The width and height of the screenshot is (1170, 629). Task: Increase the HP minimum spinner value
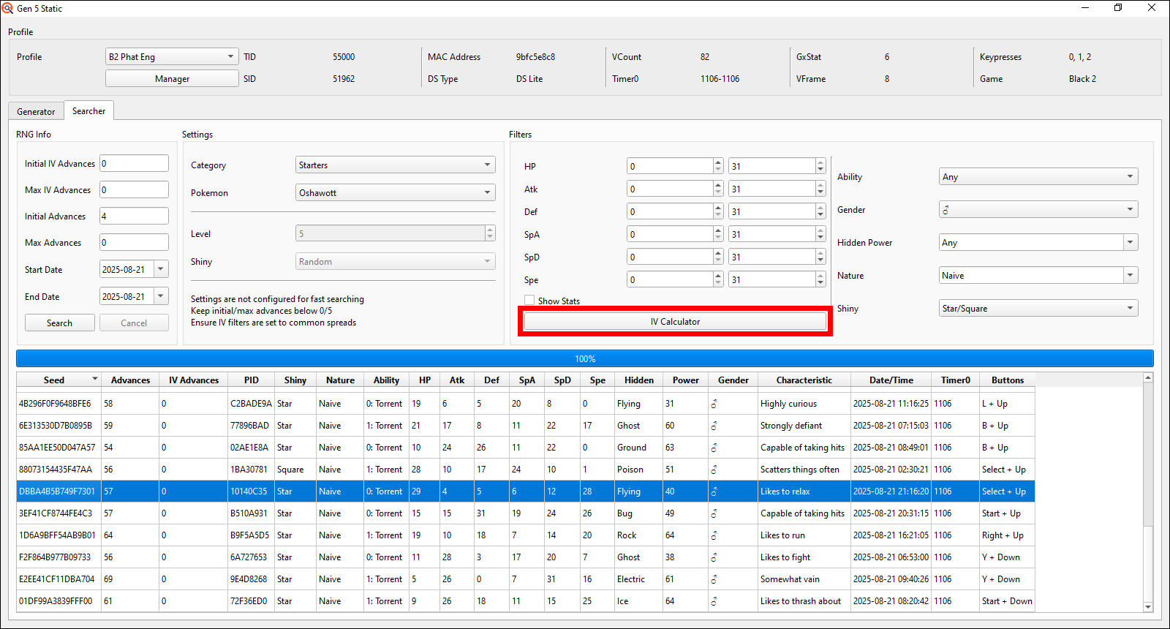click(718, 162)
